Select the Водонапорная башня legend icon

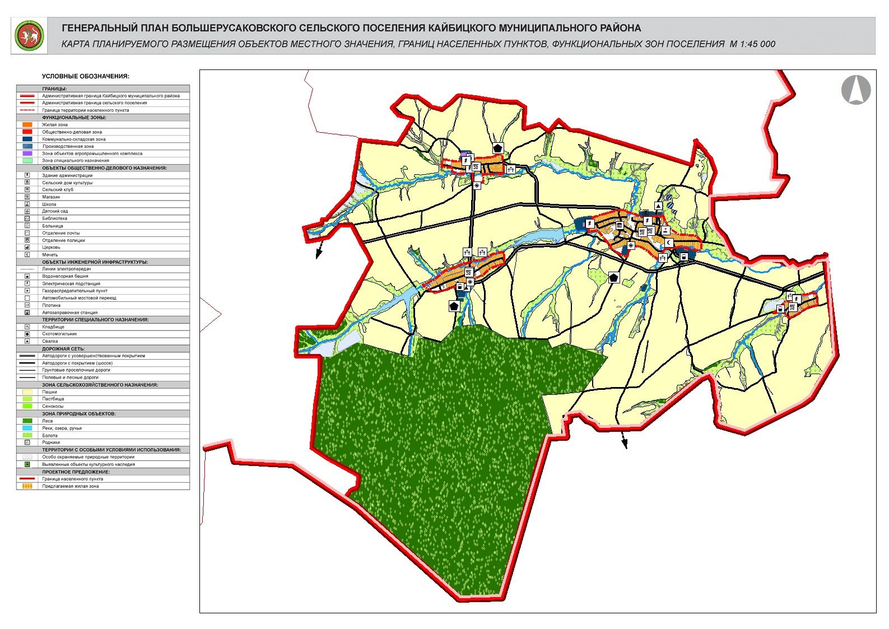coord(27,276)
